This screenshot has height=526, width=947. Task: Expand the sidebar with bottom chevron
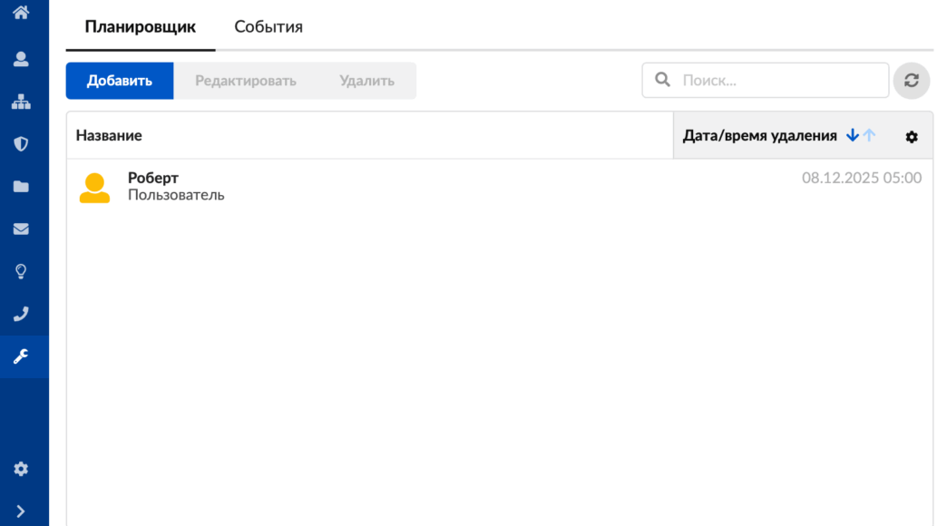pyautogui.click(x=21, y=511)
